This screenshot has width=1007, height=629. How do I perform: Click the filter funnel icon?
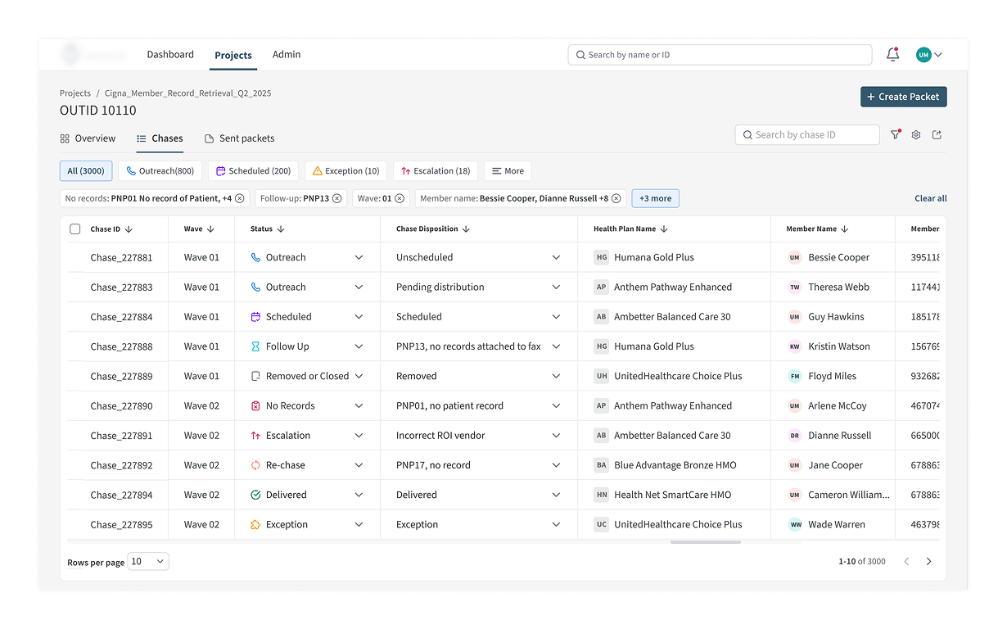[896, 135]
